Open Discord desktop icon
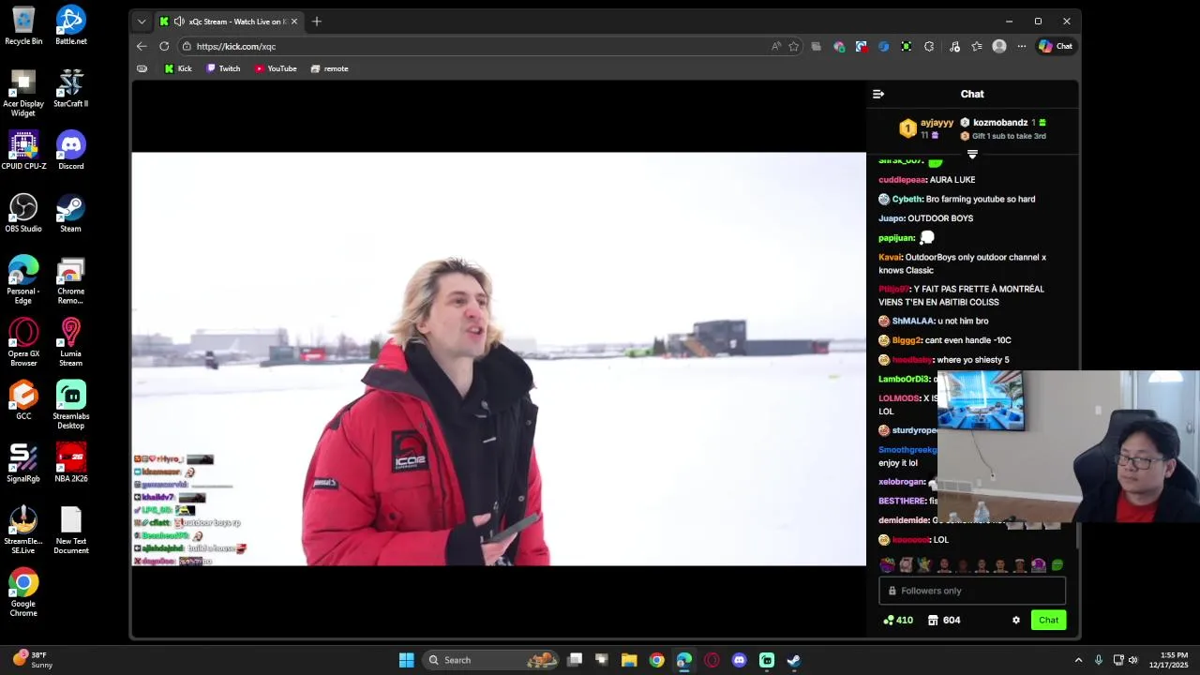The image size is (1200, 675). [x=71, y=150]
